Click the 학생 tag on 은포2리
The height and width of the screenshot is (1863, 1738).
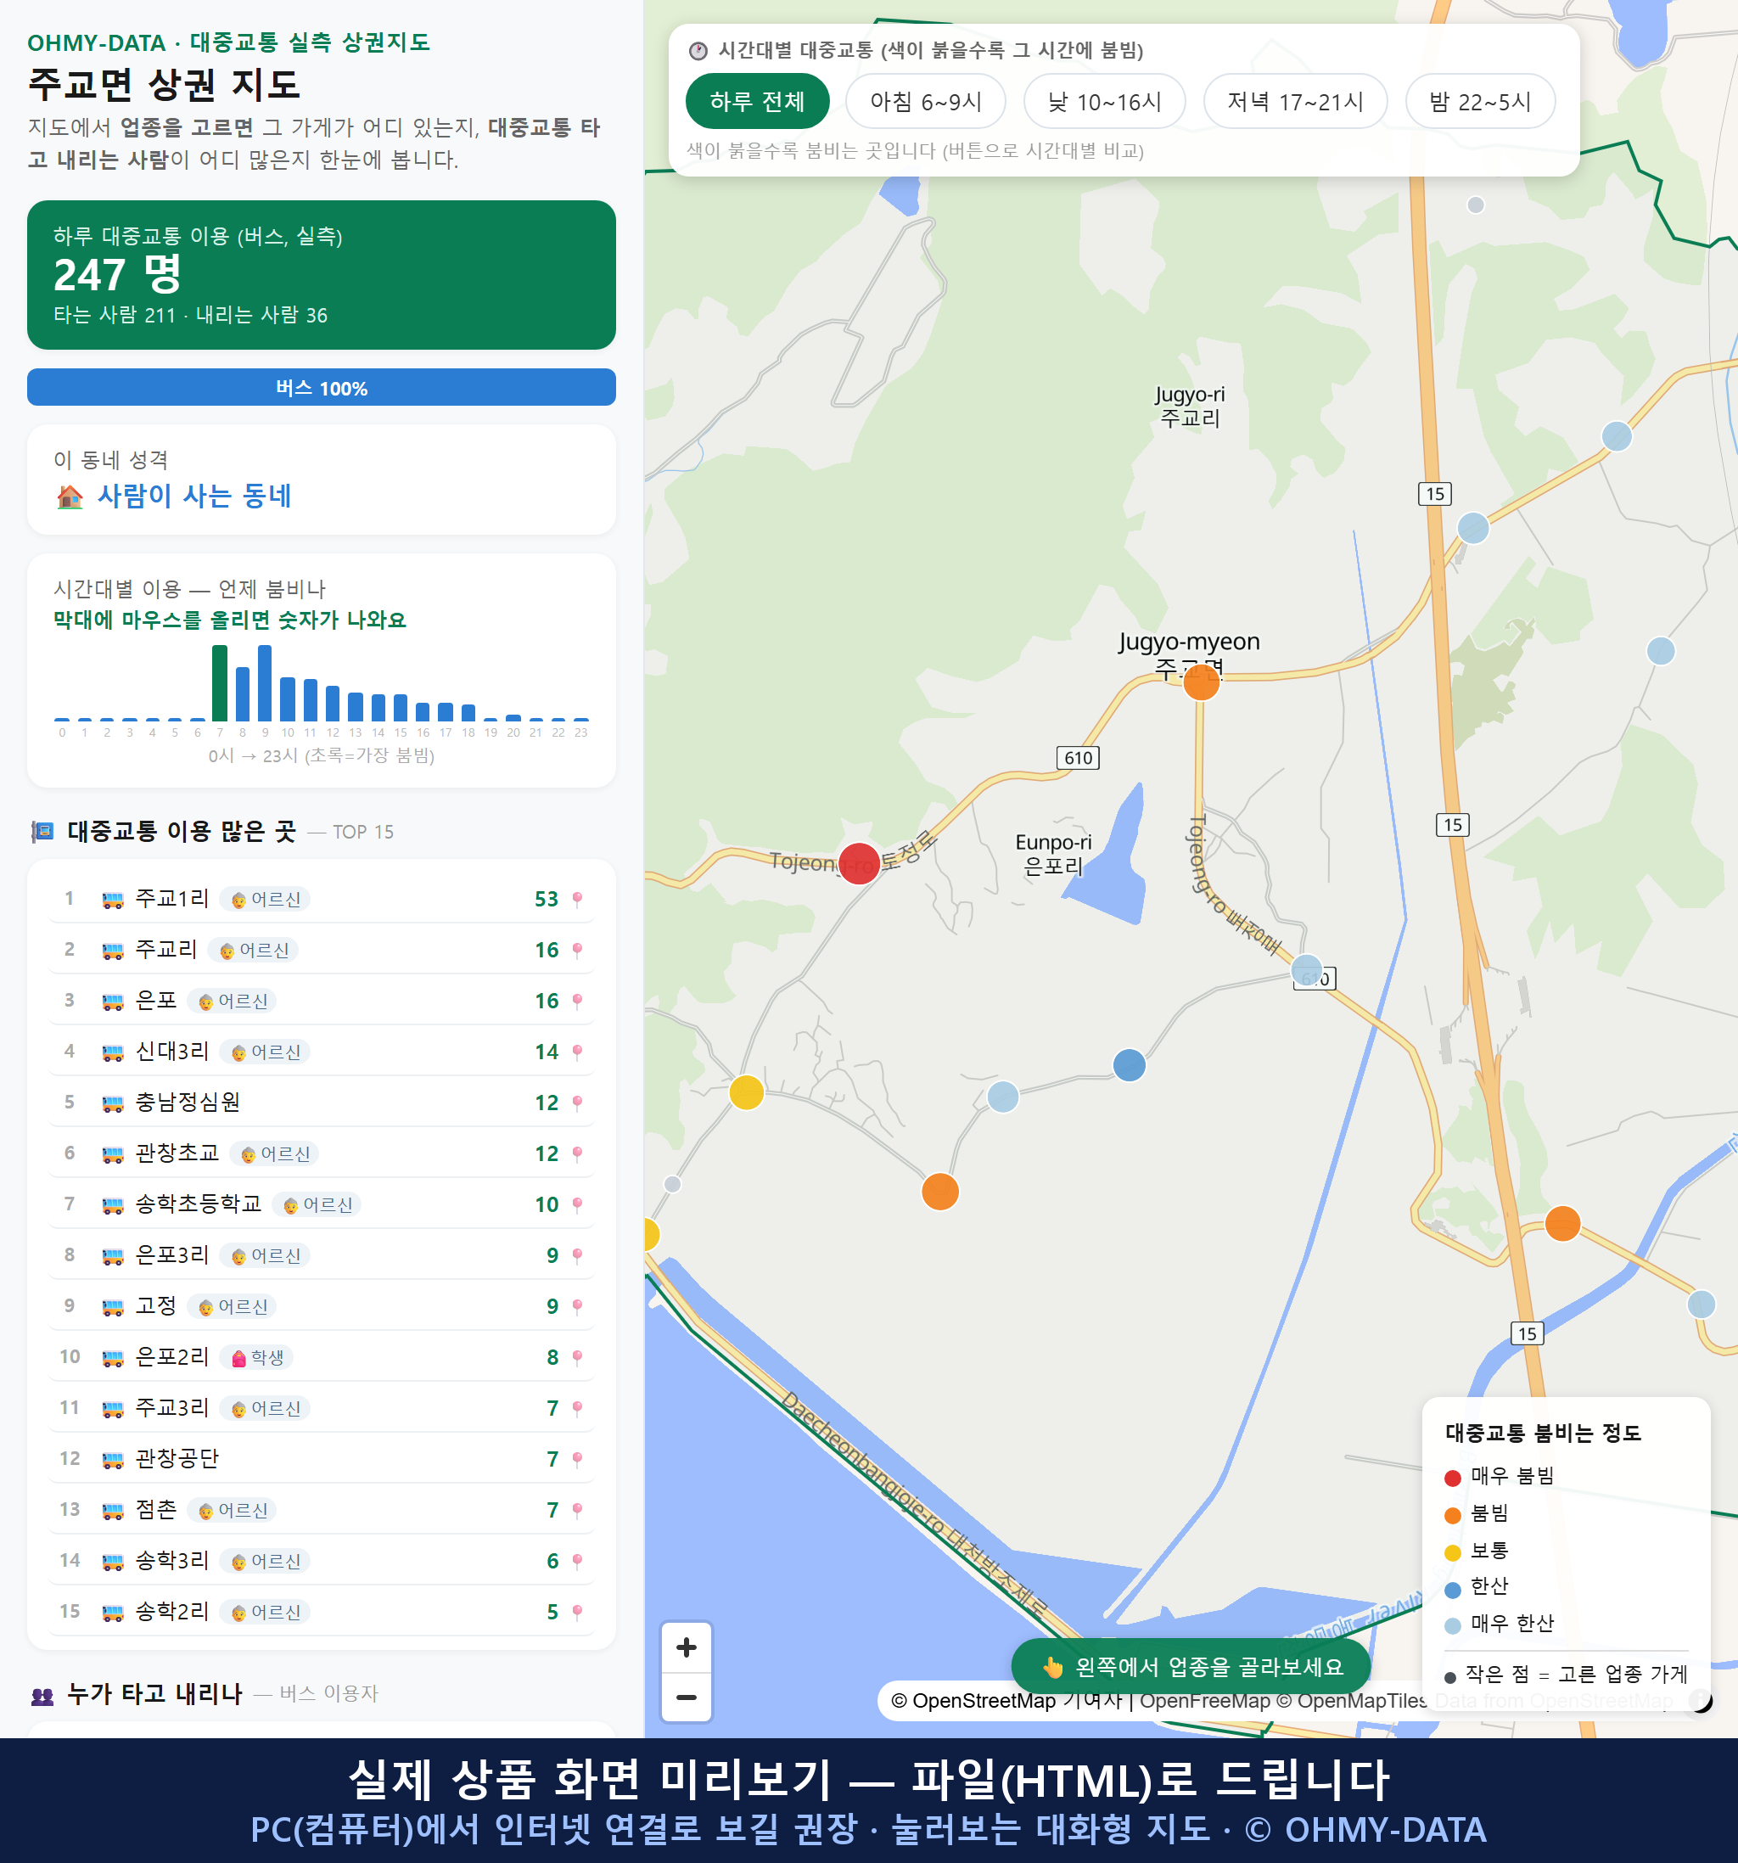click(x=258, y=1358)
